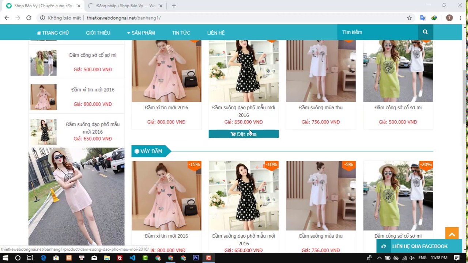Open the Windows Start menu
Viewport: 468px width, 263px height.
[x=5, y=258]
